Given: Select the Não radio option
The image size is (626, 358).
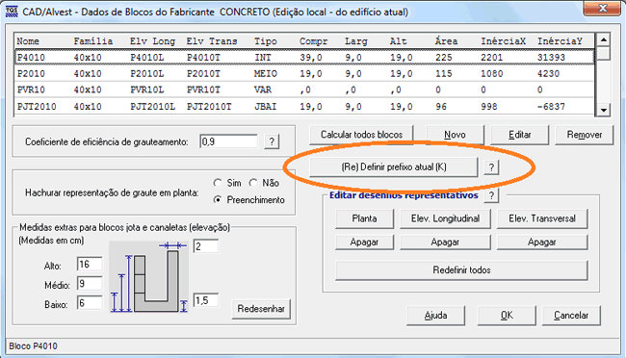Looking at the screenshot, I should [253, 183].
